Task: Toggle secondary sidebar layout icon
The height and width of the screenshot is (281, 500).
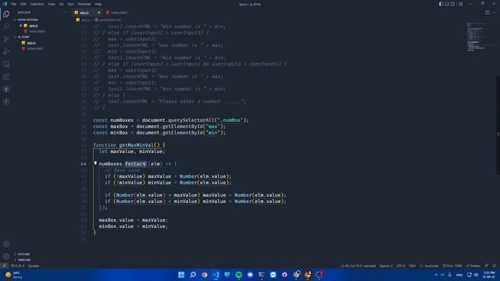Action: 452,4
